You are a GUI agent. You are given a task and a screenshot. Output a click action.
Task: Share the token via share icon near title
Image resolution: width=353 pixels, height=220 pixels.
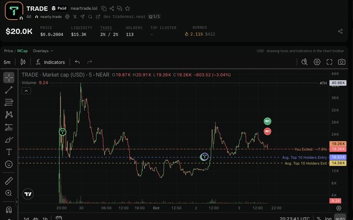pos(112,8)
